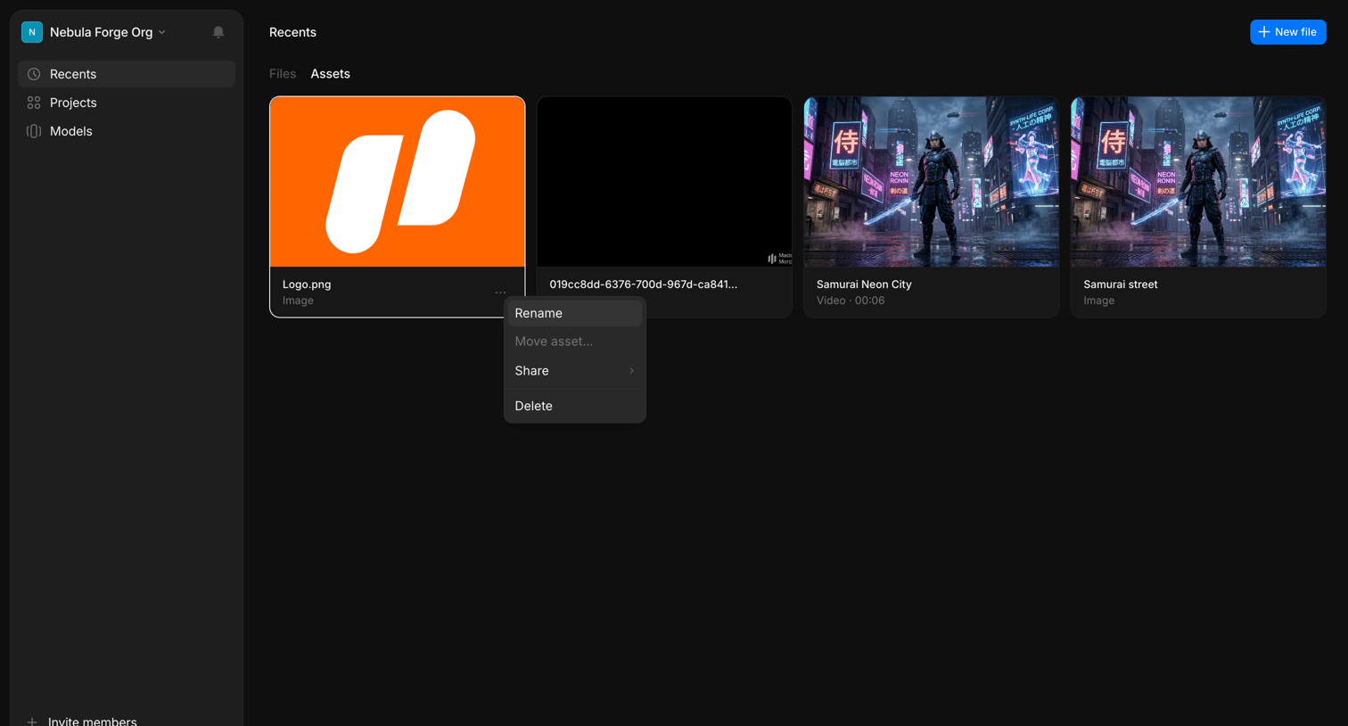Viewport: 1348px width, 726px height.
Task: Select Move asset... in the context menu
Action: [x=575, y=342]
